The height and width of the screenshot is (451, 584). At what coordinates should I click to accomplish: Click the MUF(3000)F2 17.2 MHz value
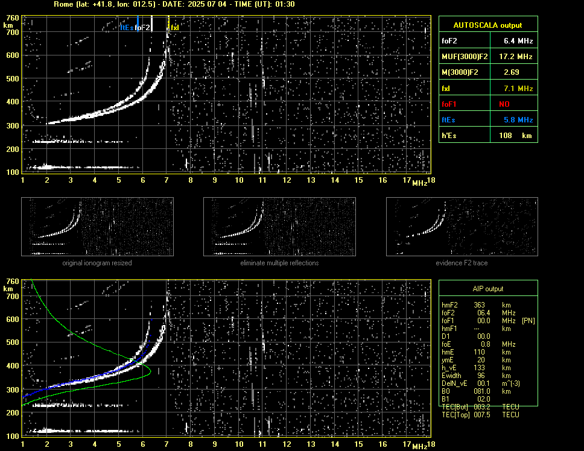[515, 57]
